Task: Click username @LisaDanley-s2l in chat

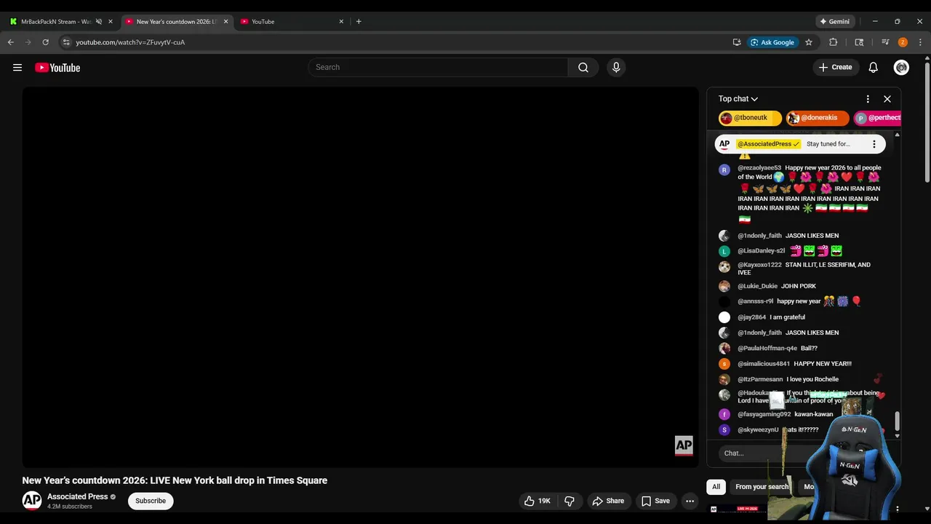Action: [x=762, y=251]
